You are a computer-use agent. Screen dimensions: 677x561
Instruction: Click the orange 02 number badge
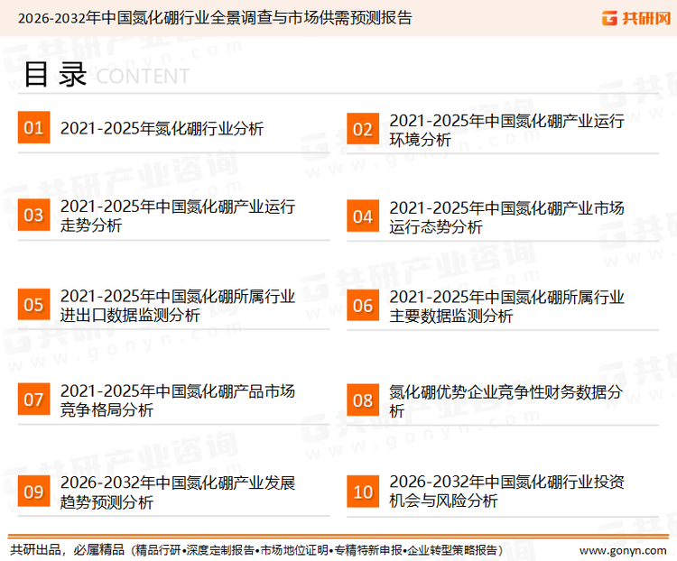click(x=363, y=129)
